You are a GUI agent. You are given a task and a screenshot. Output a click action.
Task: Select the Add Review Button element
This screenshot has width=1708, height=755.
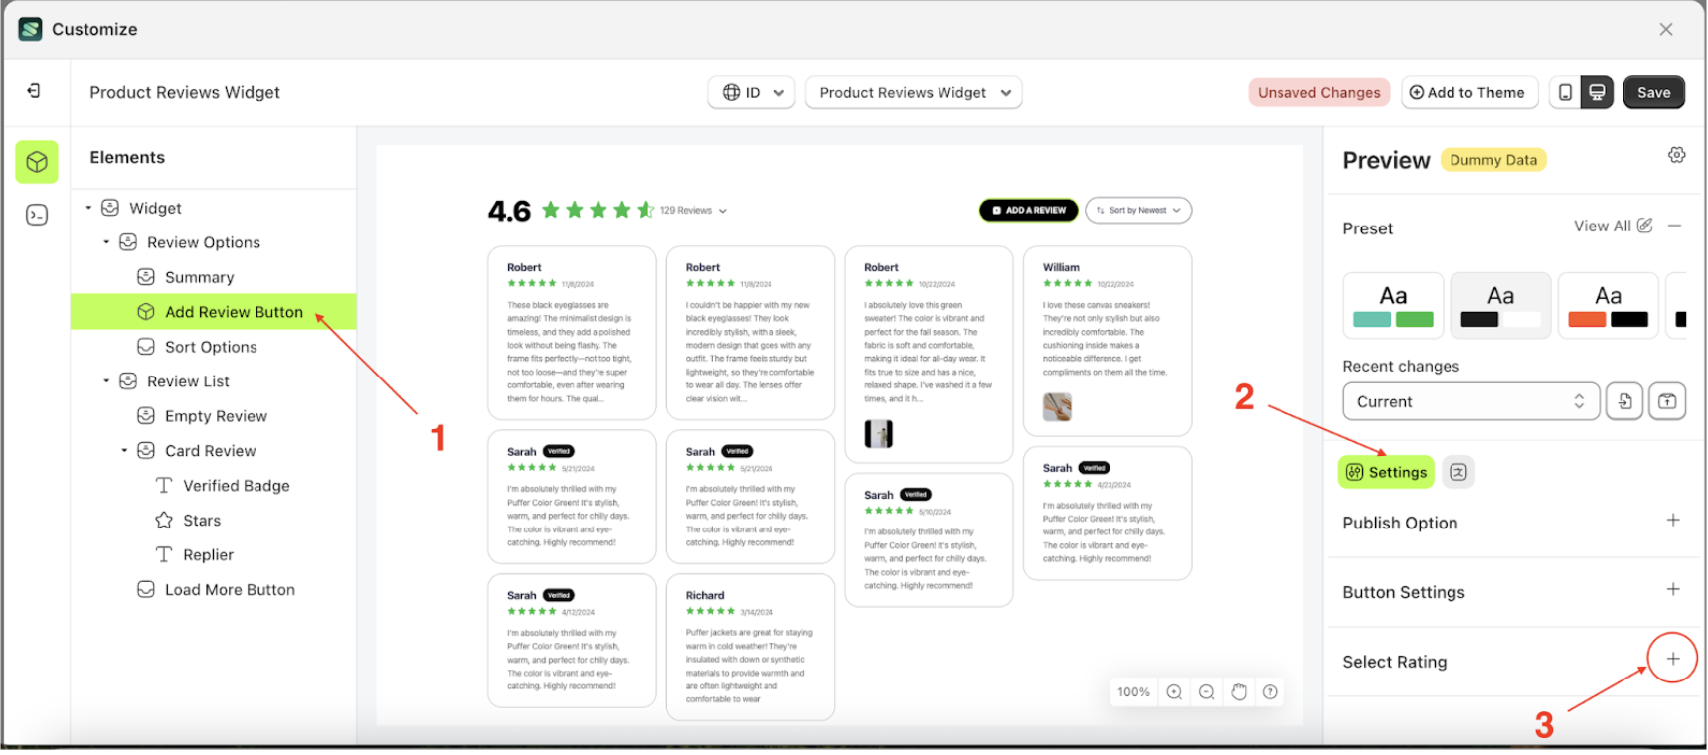pos(213,312)
